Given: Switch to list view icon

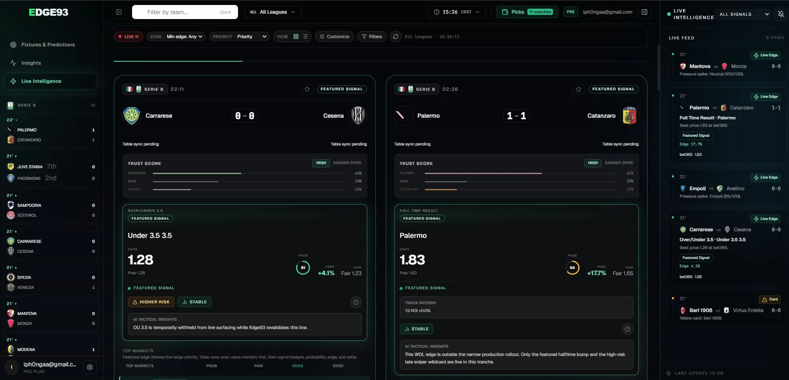Looking at the screenshot, I should pyautogui.click(x=305, y=36).
